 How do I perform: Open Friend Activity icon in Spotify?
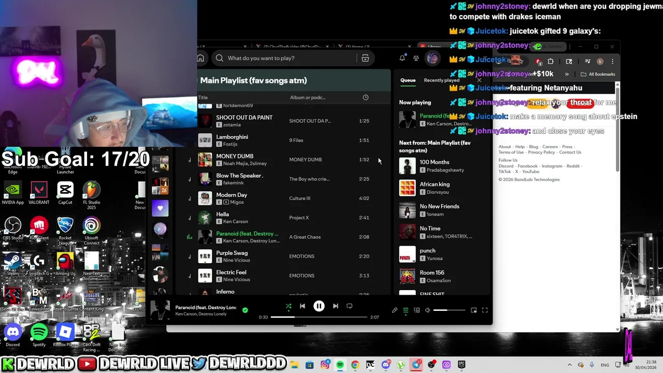pyautogui.click(x=416, y=58)
